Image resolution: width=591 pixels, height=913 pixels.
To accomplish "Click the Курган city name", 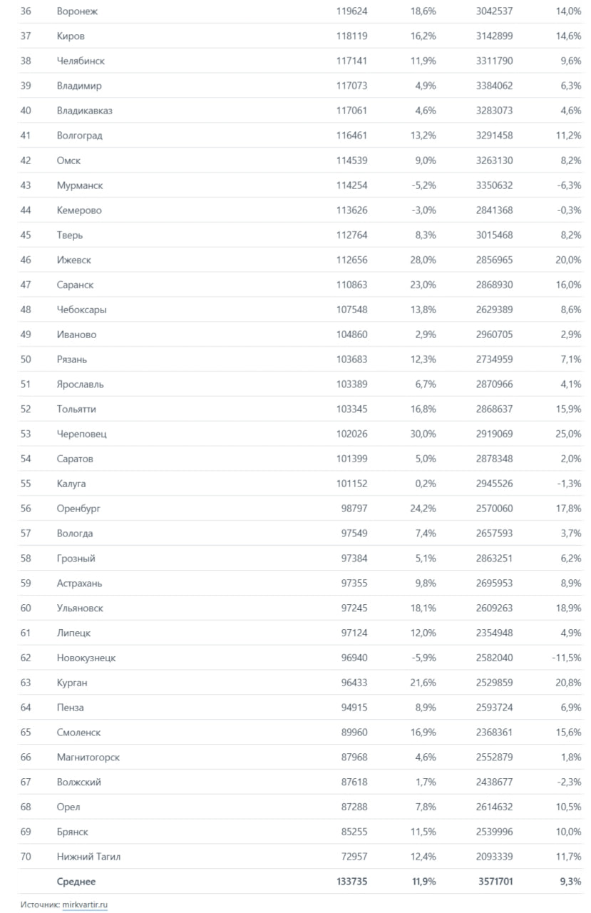I will 73,683.
